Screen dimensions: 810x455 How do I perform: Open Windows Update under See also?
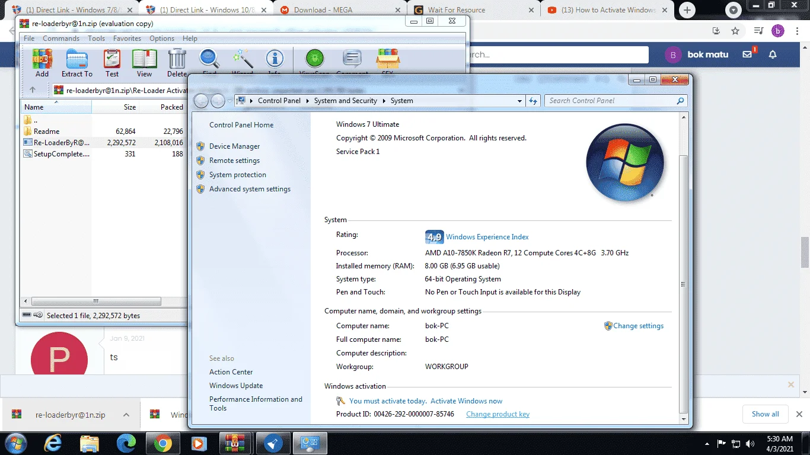point(235,386)
